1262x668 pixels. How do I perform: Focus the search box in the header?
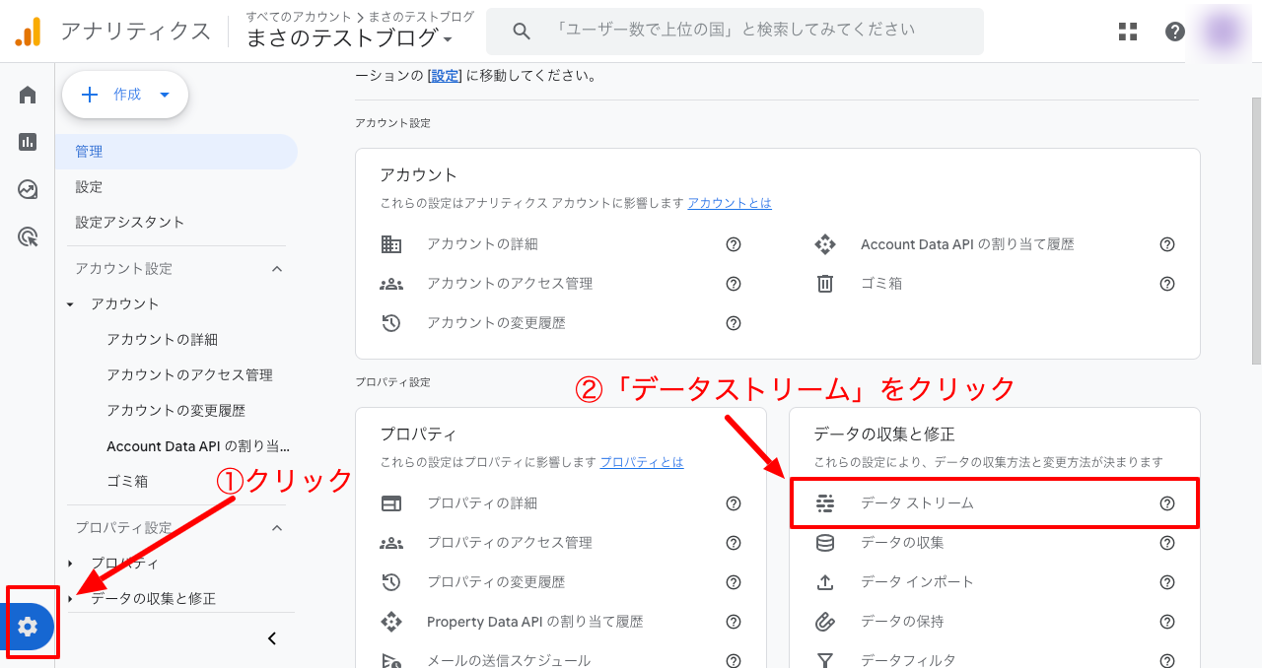click(735, 32)
